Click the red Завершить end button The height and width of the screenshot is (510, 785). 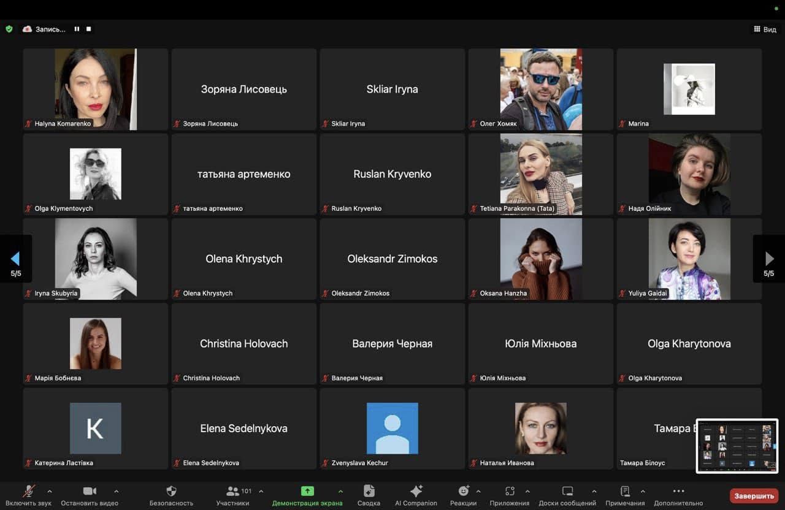(x=754, y=495)
